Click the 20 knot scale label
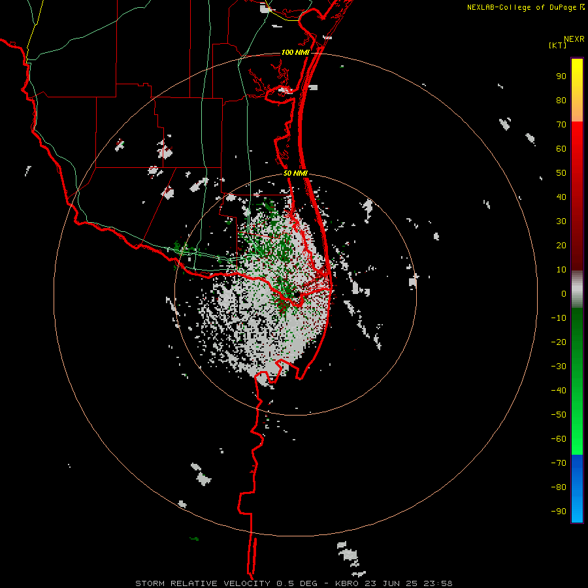 [561, 246]
